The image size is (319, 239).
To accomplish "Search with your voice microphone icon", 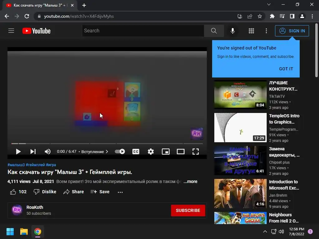I will pos(232,31).
